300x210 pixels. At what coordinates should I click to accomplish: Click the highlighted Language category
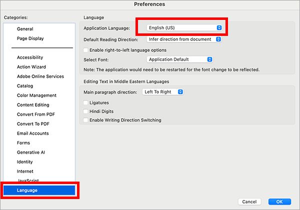tap(39, 190)
